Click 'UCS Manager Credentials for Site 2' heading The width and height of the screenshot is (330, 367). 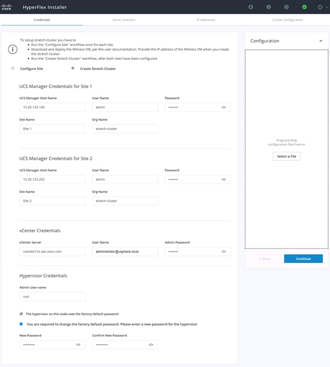click(56, 159)
